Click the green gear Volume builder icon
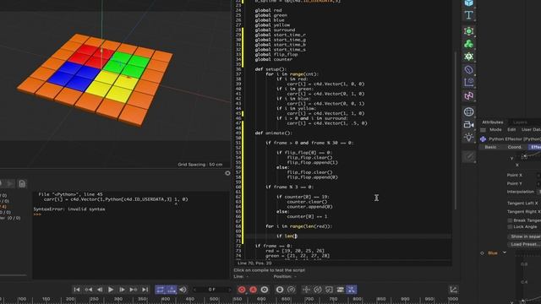541x304 pixels. coord(468,57)
